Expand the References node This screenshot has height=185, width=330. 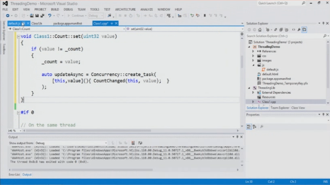coord(253,51)
